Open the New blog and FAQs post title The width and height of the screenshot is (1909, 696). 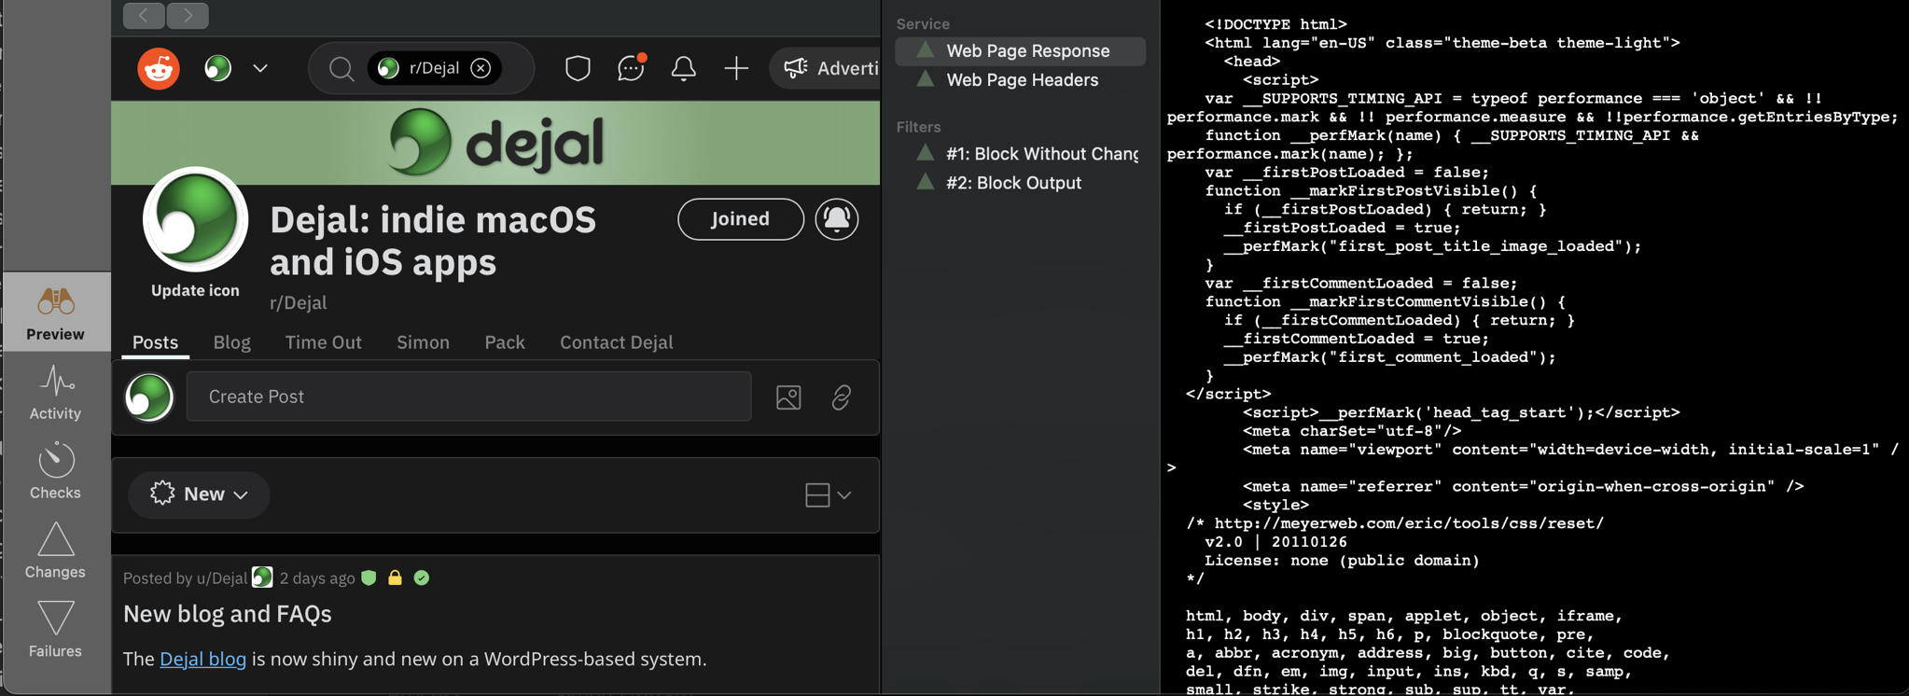tap(228, 614)
